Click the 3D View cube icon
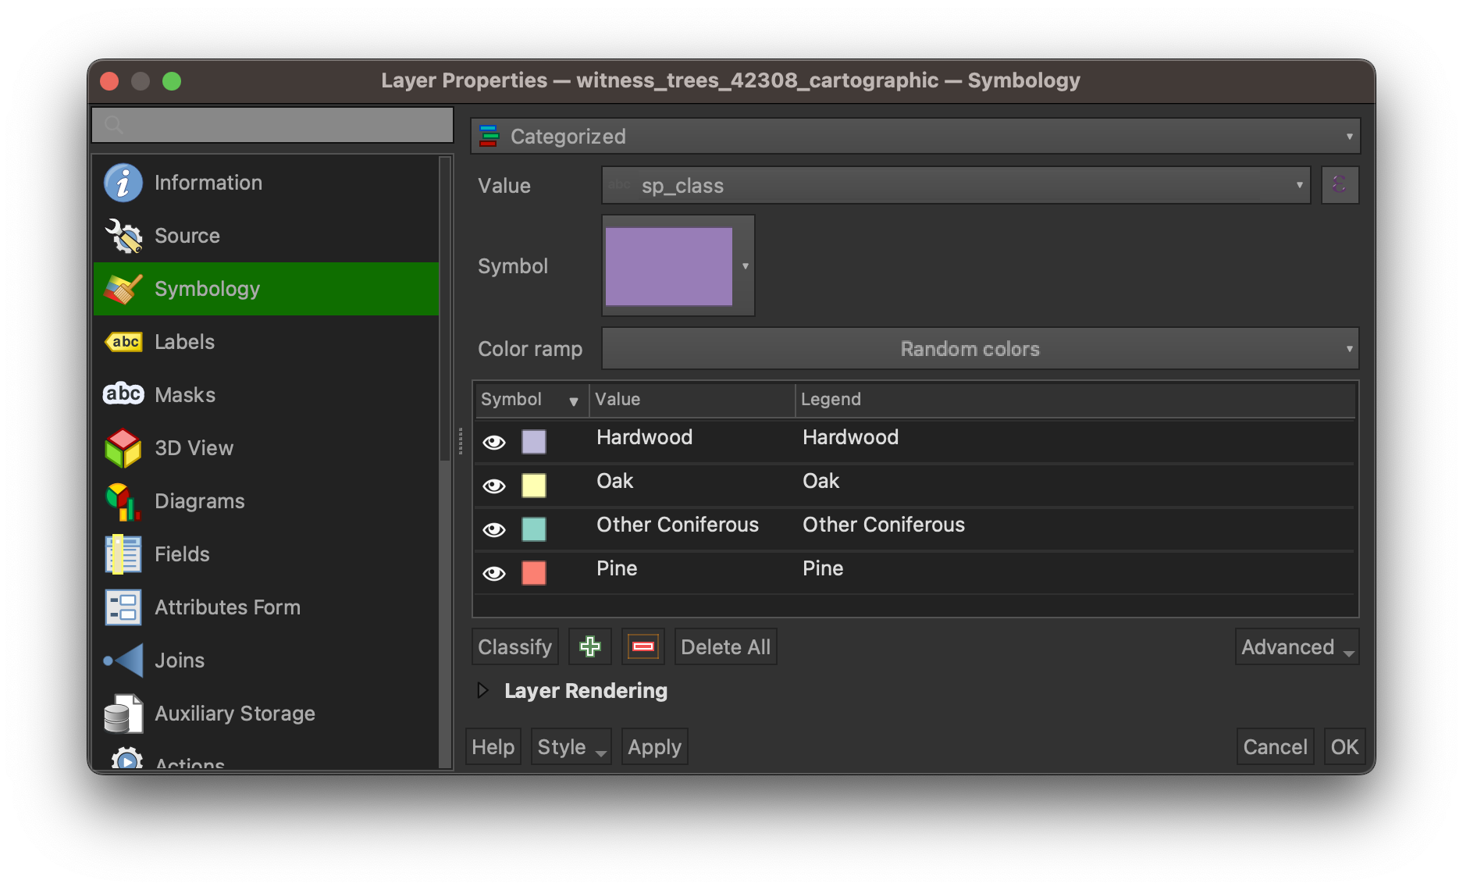This screenshot has height=890, width=1463. coord(123,448)
